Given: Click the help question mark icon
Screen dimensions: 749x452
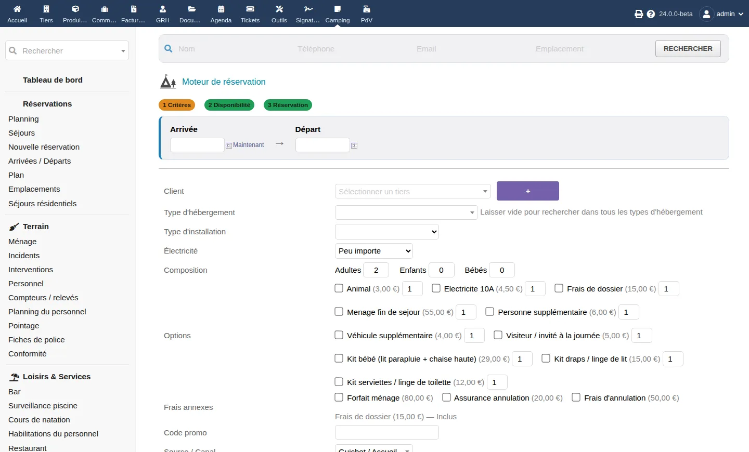Looking at the screenshot, I should pos(651,14).
